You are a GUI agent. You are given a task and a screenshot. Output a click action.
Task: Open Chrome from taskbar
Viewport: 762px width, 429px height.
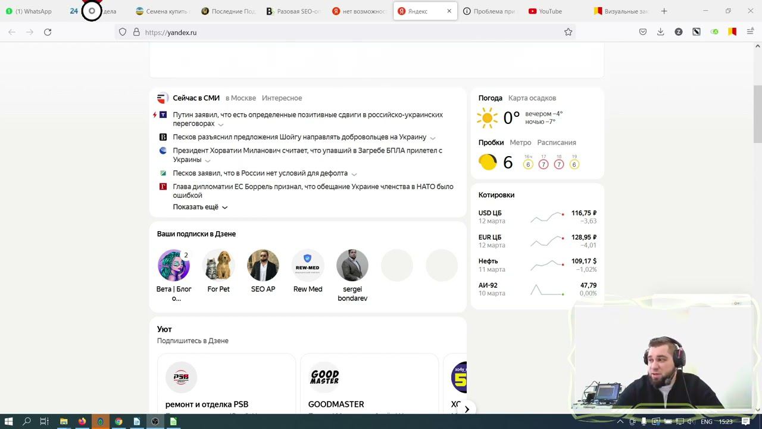coord(118,421)
